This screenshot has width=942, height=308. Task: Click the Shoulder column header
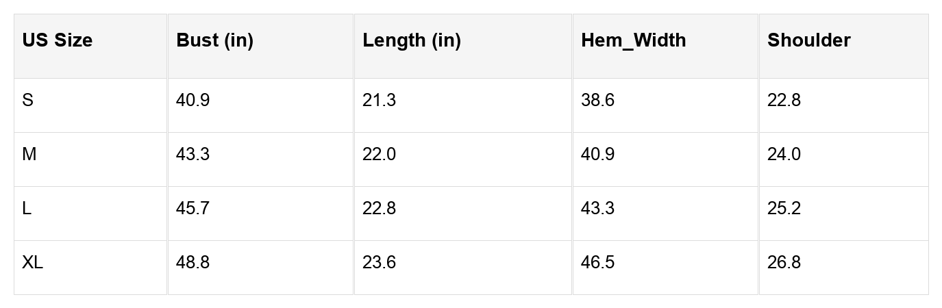click(808, 40)
